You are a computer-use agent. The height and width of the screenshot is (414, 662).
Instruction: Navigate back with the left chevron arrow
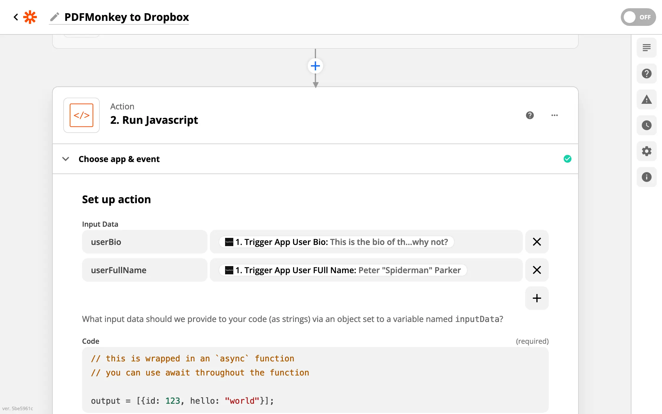(x=15, y=17)
